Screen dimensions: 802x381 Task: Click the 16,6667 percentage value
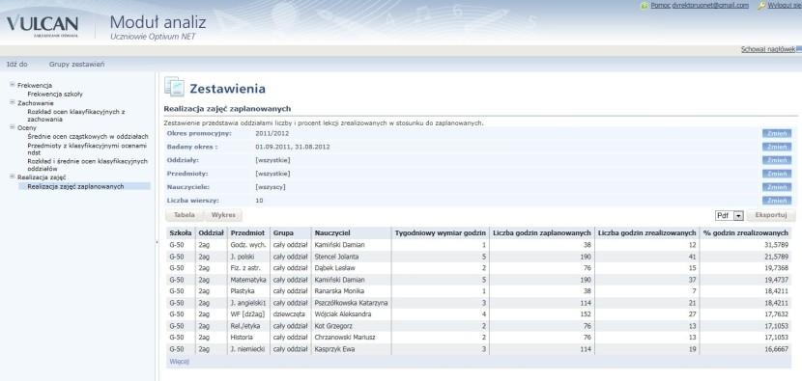pos(777,349)
